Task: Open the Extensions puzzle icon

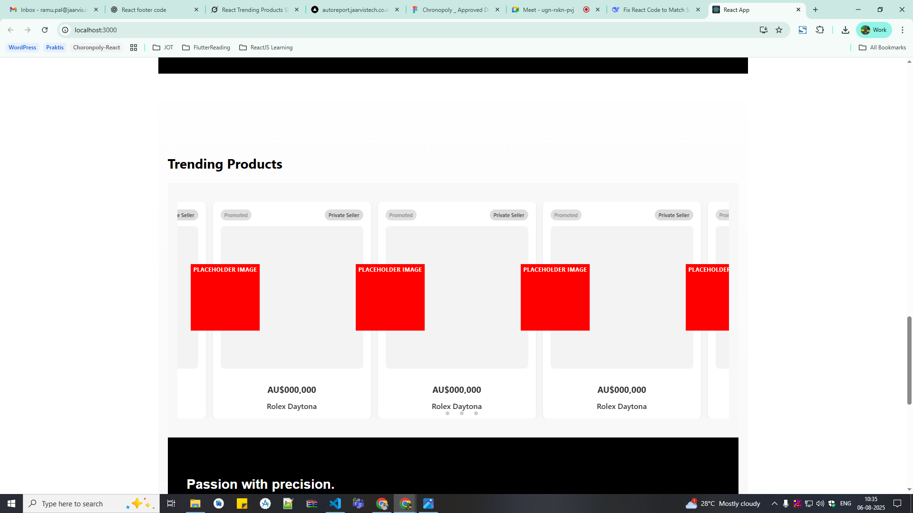Action: click(820, 30)
